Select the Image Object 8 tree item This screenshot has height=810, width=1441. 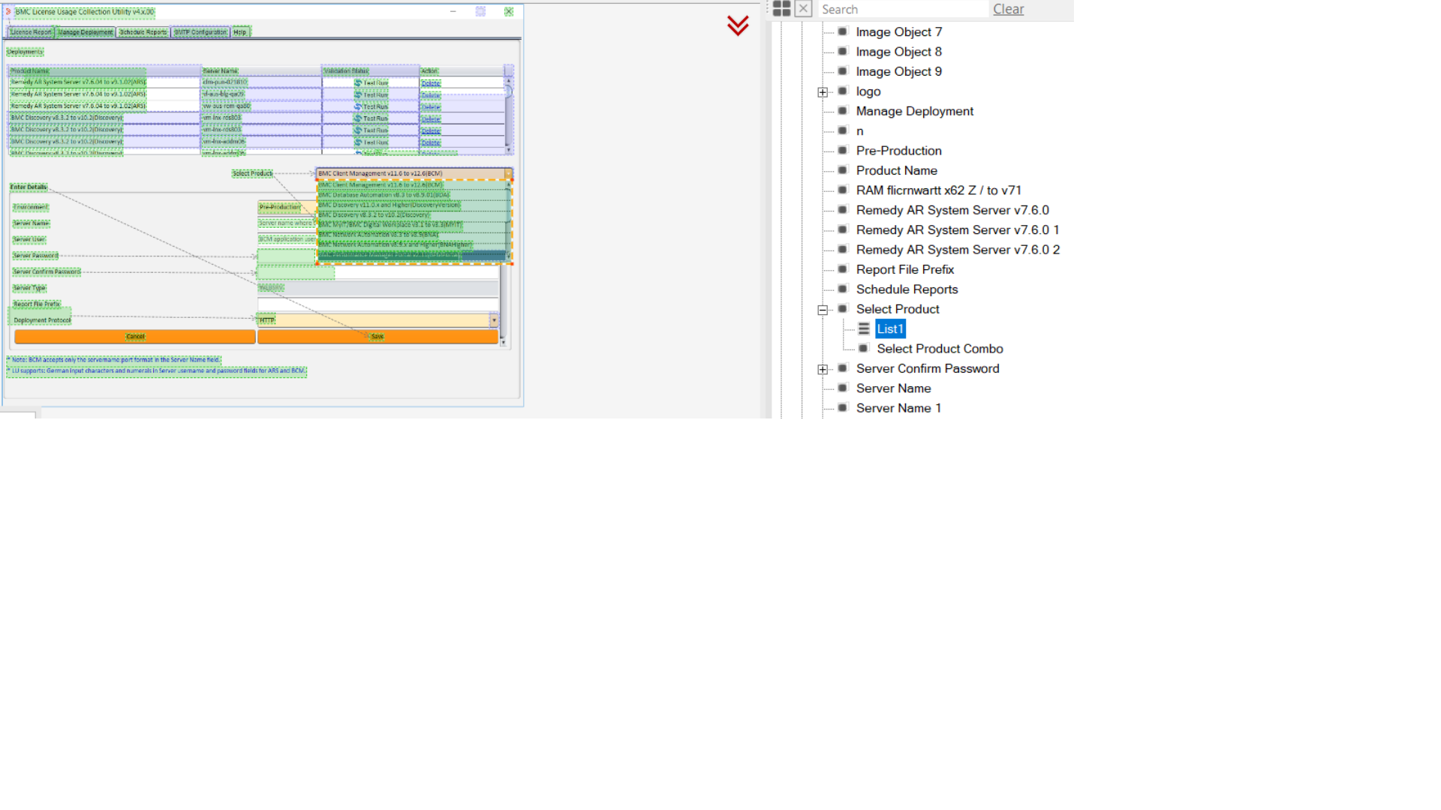pos(898,52)
